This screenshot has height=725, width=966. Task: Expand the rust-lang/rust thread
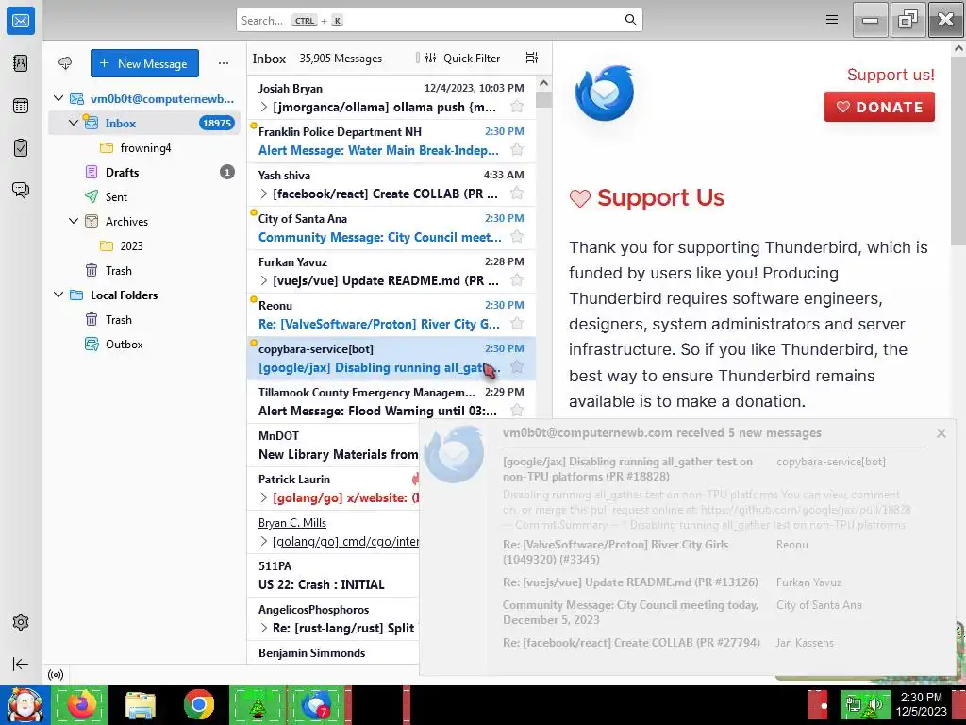pos(264,628)
